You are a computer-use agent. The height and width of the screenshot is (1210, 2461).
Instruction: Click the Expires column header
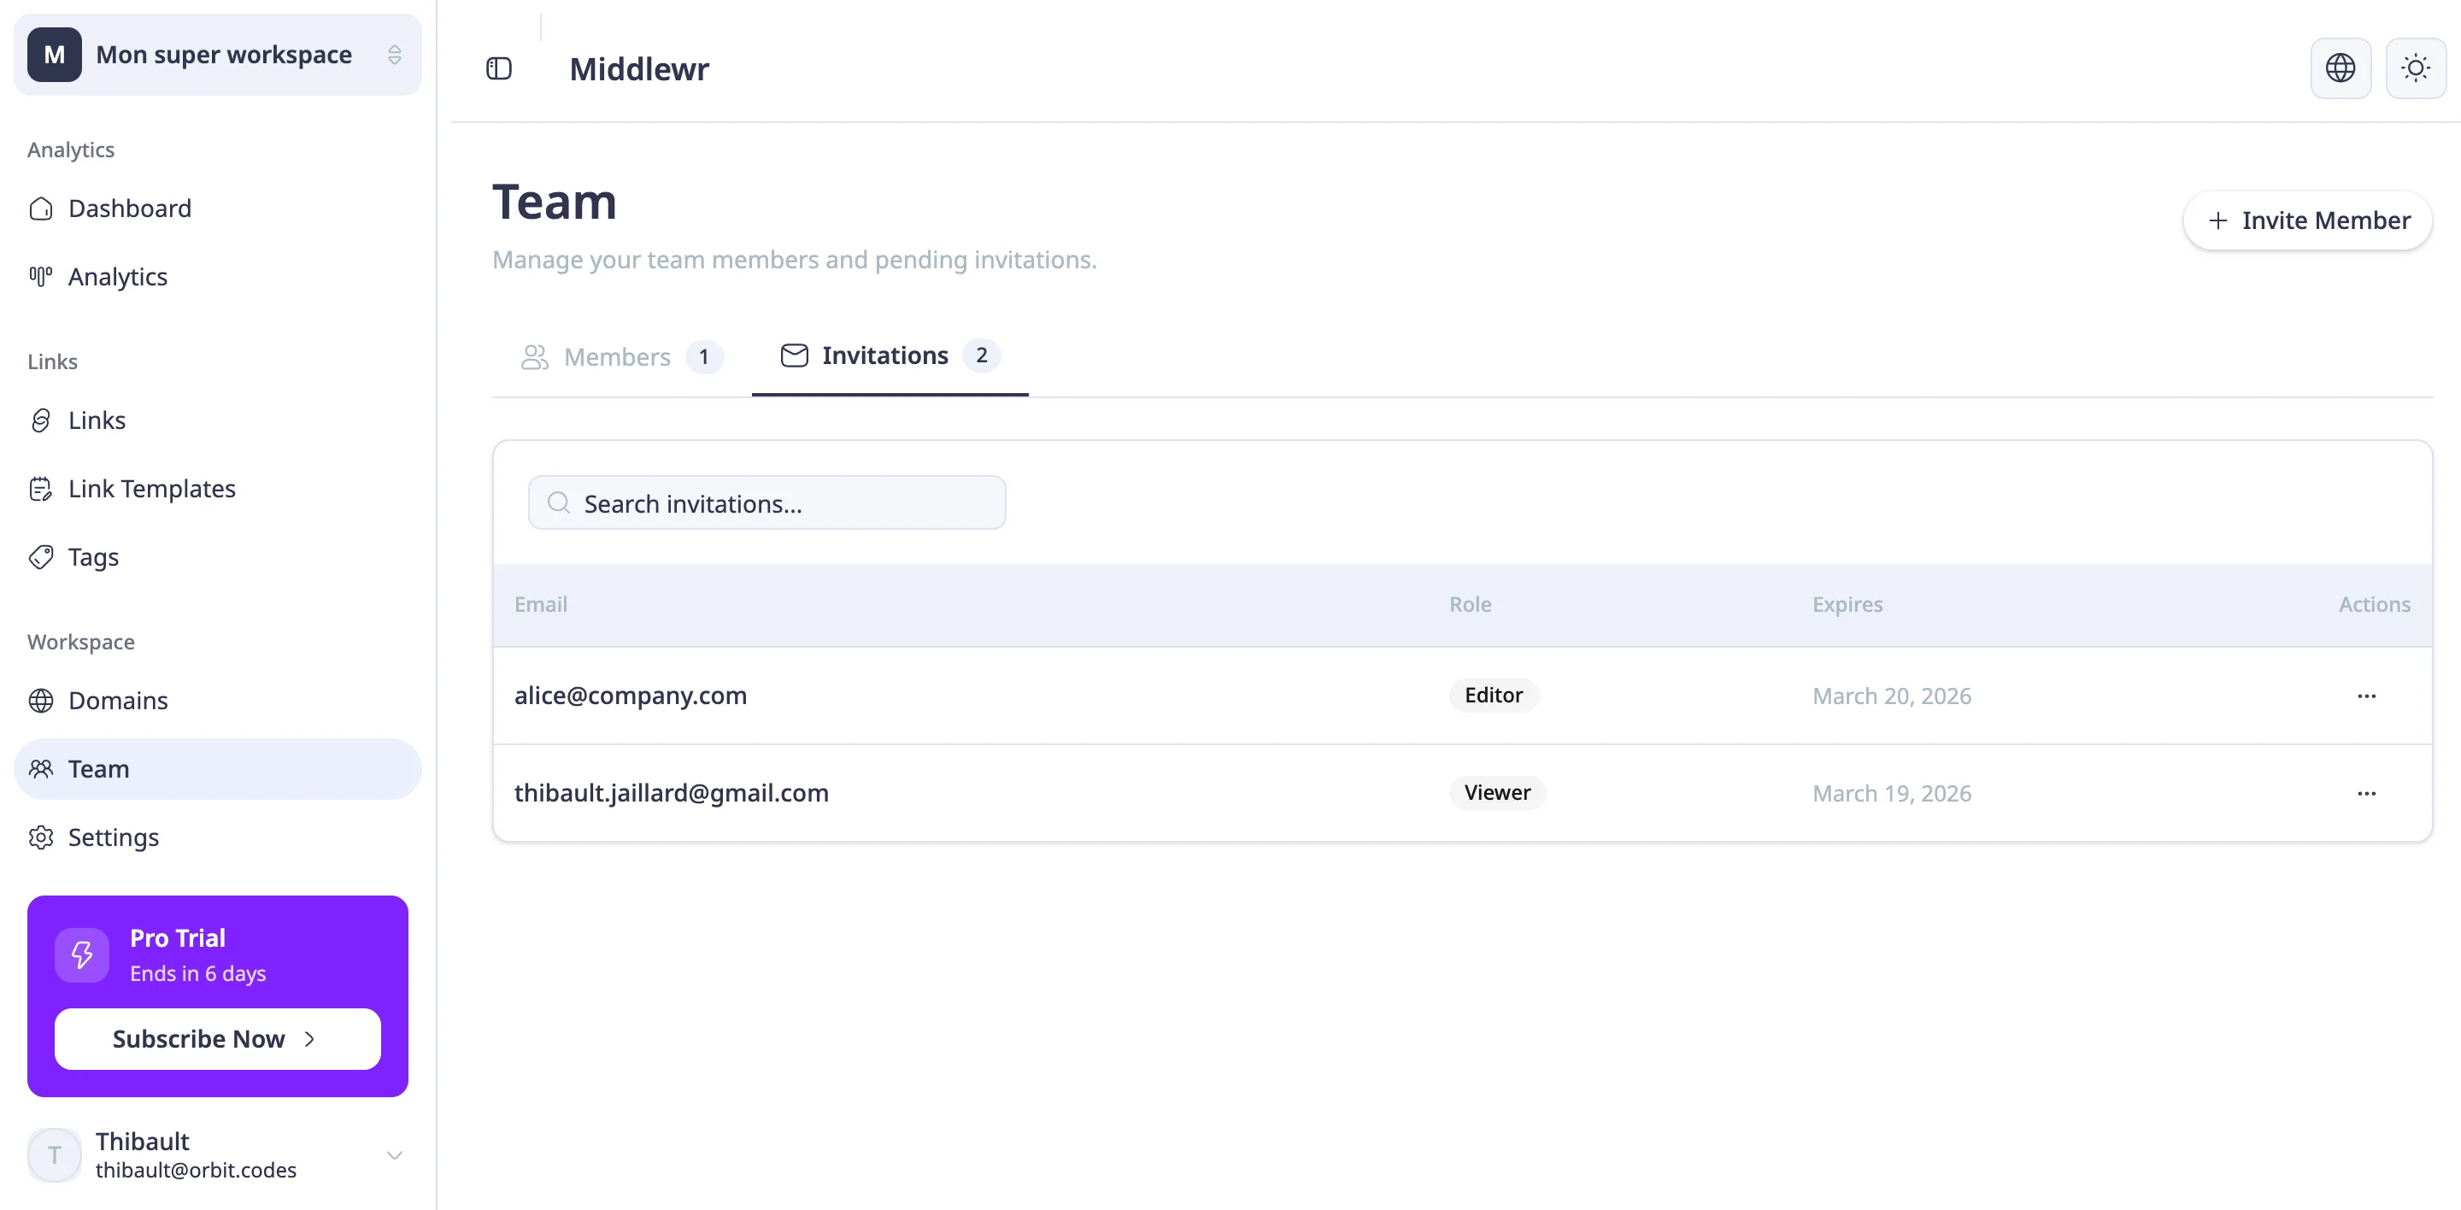(1847, 604)
